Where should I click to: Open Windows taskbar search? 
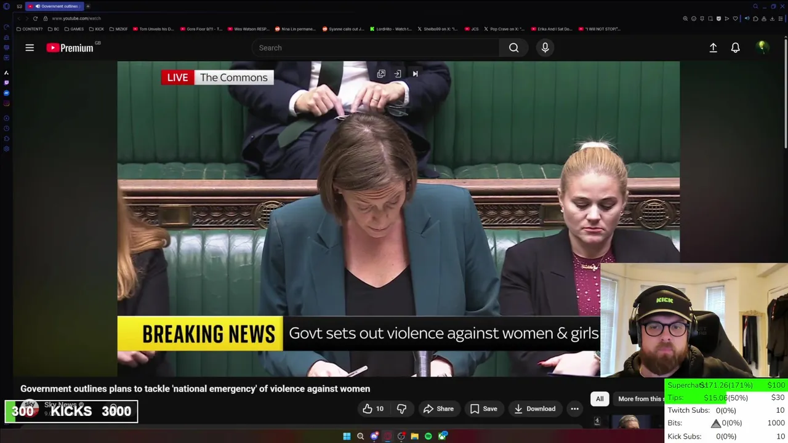pos(360,436)
